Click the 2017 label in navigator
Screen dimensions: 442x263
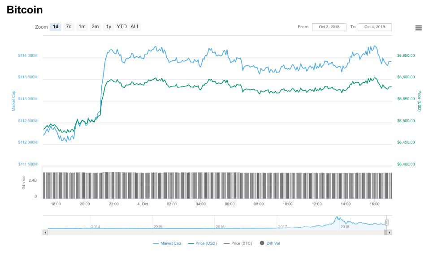pos(282,227)
